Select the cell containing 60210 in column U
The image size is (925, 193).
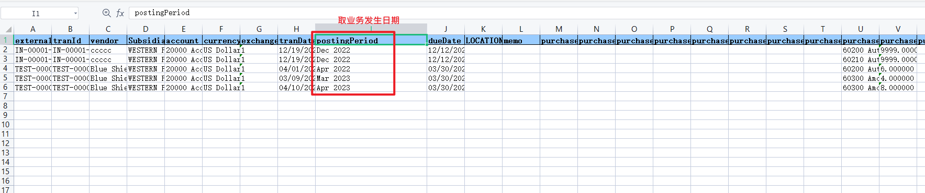[x=860, y=59]
